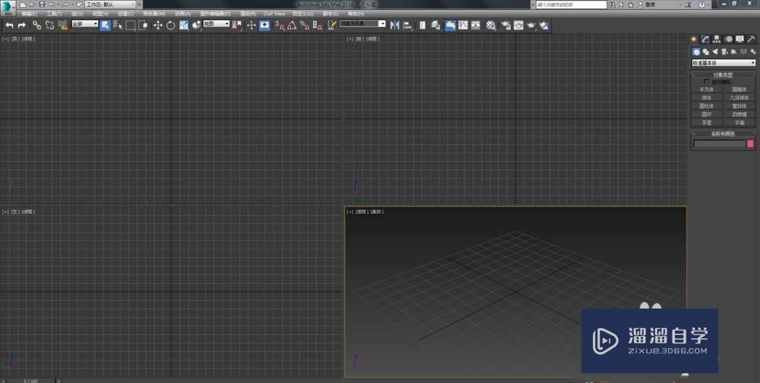The width and height of the screenshot is (760, 383).
Task: Select the Select and Move tool
Action: coord(158,25)
